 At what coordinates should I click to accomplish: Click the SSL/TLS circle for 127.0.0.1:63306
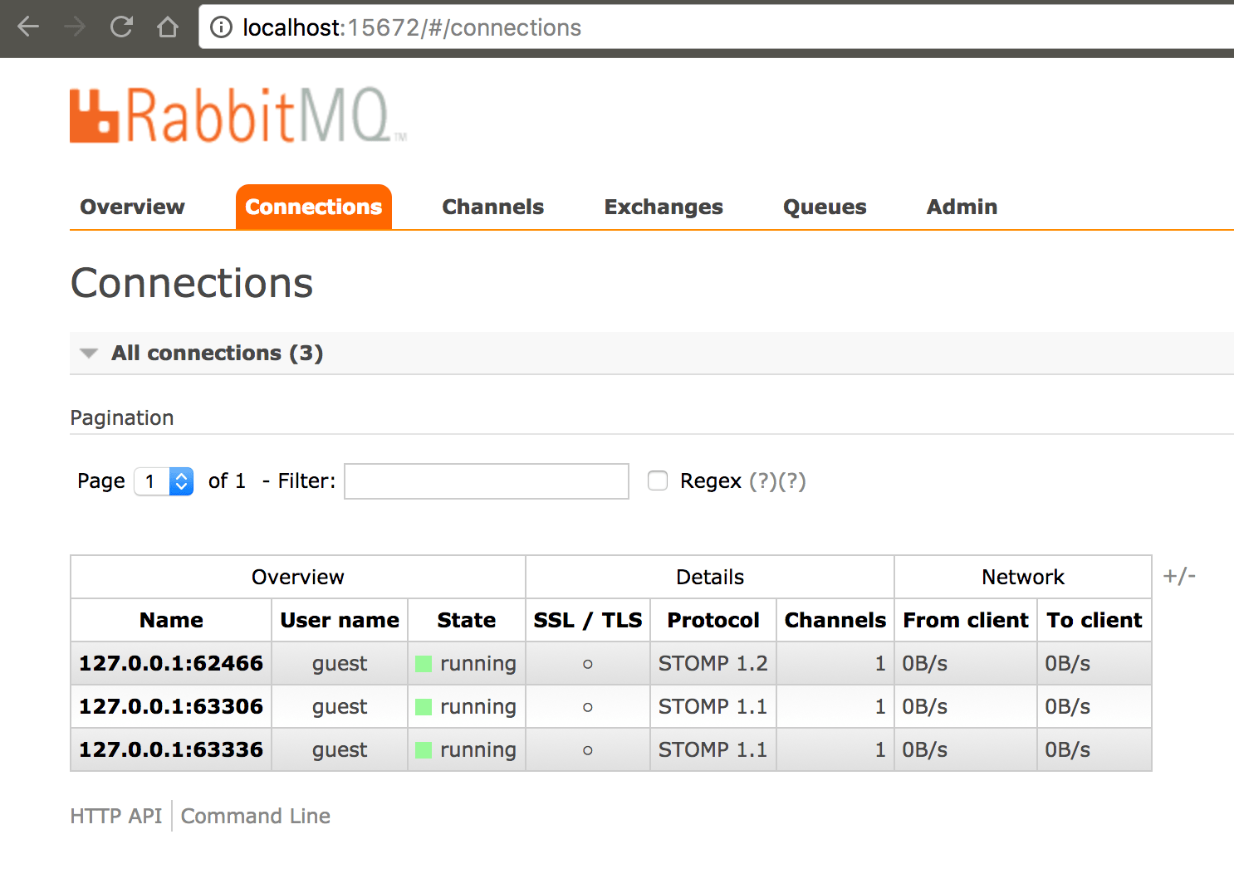coord(588,707)
